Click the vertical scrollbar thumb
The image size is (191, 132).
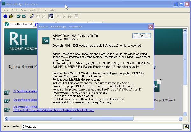point(185,59)
